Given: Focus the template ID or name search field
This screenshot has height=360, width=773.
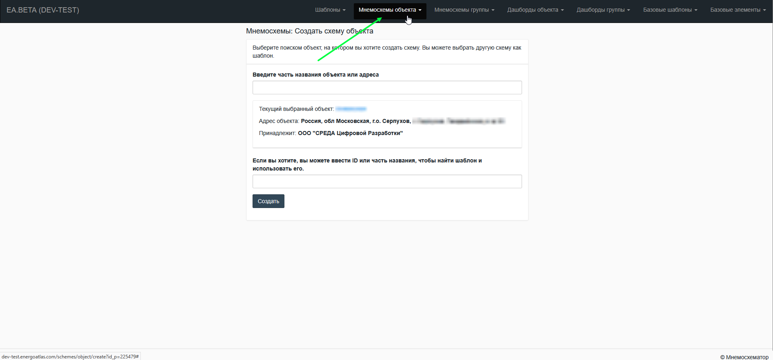Looking at the screenshot, I should (x=387, y=181).
